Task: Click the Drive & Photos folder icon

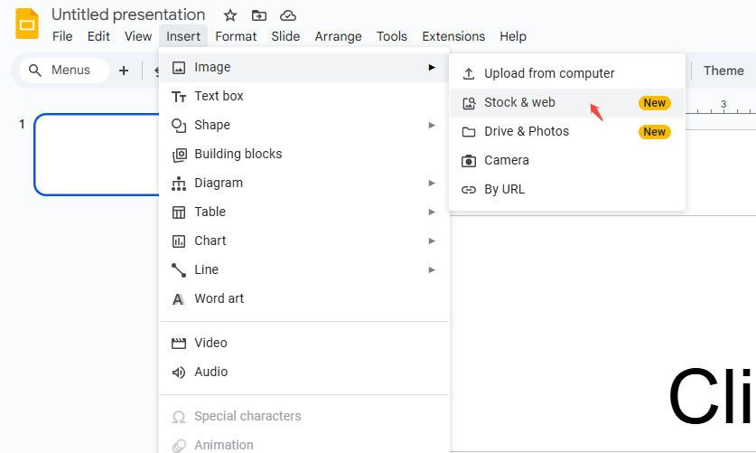Action: pyautogui.click(x=469, y=132)
